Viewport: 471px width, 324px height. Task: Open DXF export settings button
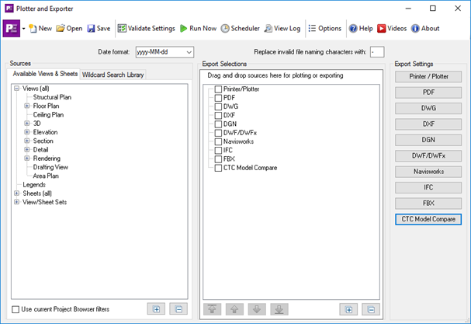click(428, 124)
